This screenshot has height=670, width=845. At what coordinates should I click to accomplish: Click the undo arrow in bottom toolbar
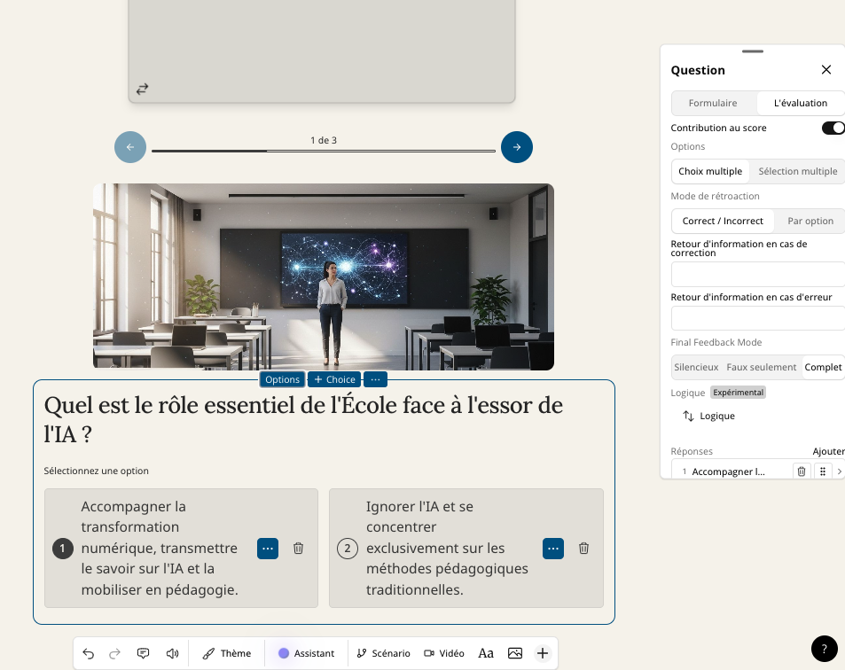tap(89, 653)
